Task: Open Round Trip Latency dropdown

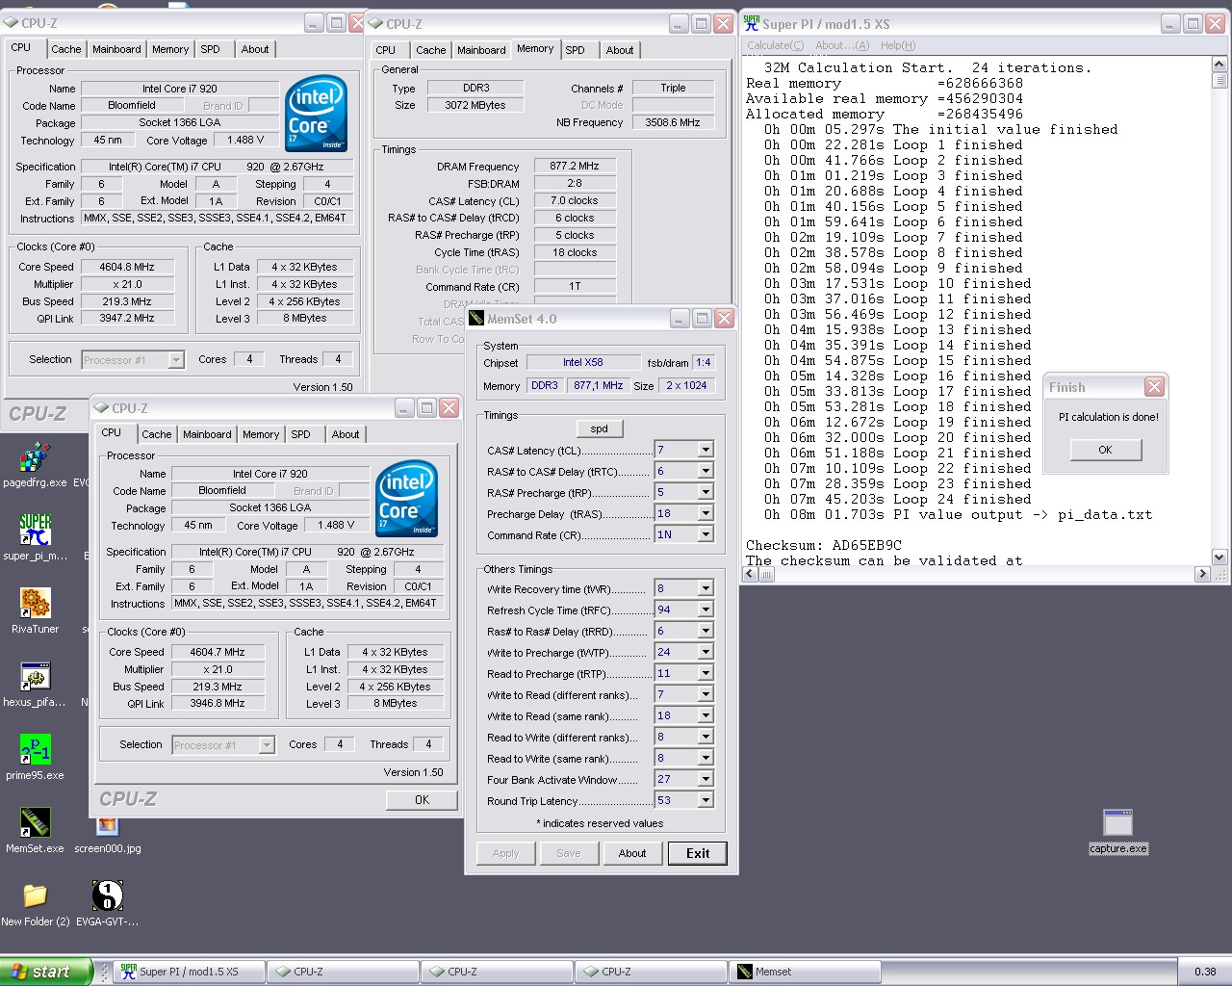Action: (706, 800)
